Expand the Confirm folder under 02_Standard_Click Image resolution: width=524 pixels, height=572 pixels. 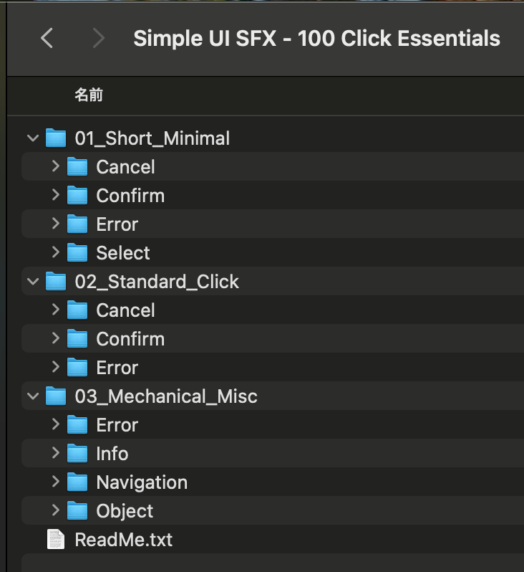(55, 339)
